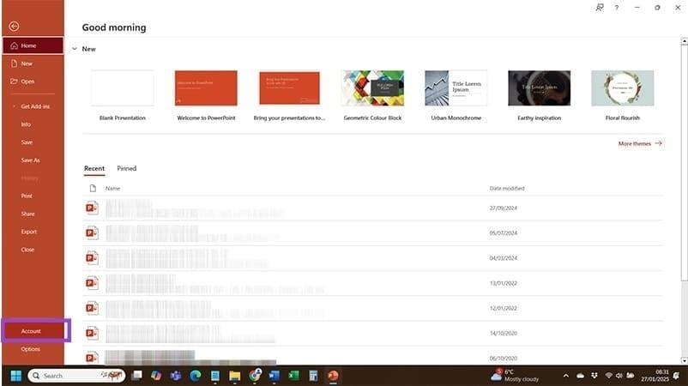
Task: Open Microsoft Edge from taskbar
Action: click(196, 376)
